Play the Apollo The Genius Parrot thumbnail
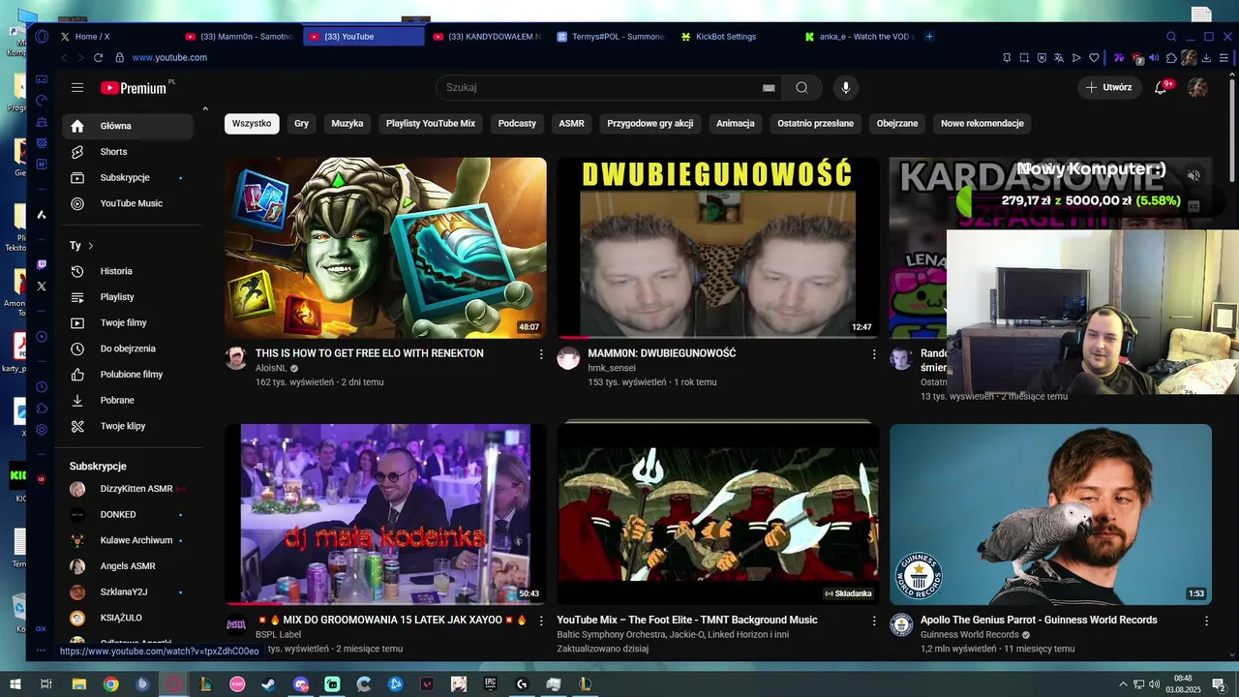 point(1050,514)
